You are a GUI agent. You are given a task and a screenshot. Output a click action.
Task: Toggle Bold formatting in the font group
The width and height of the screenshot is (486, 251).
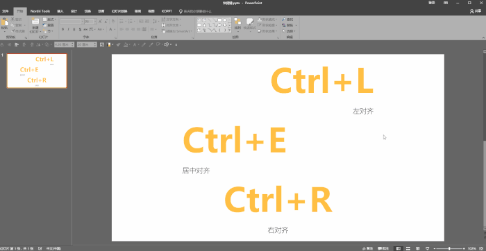coord(62,29)
